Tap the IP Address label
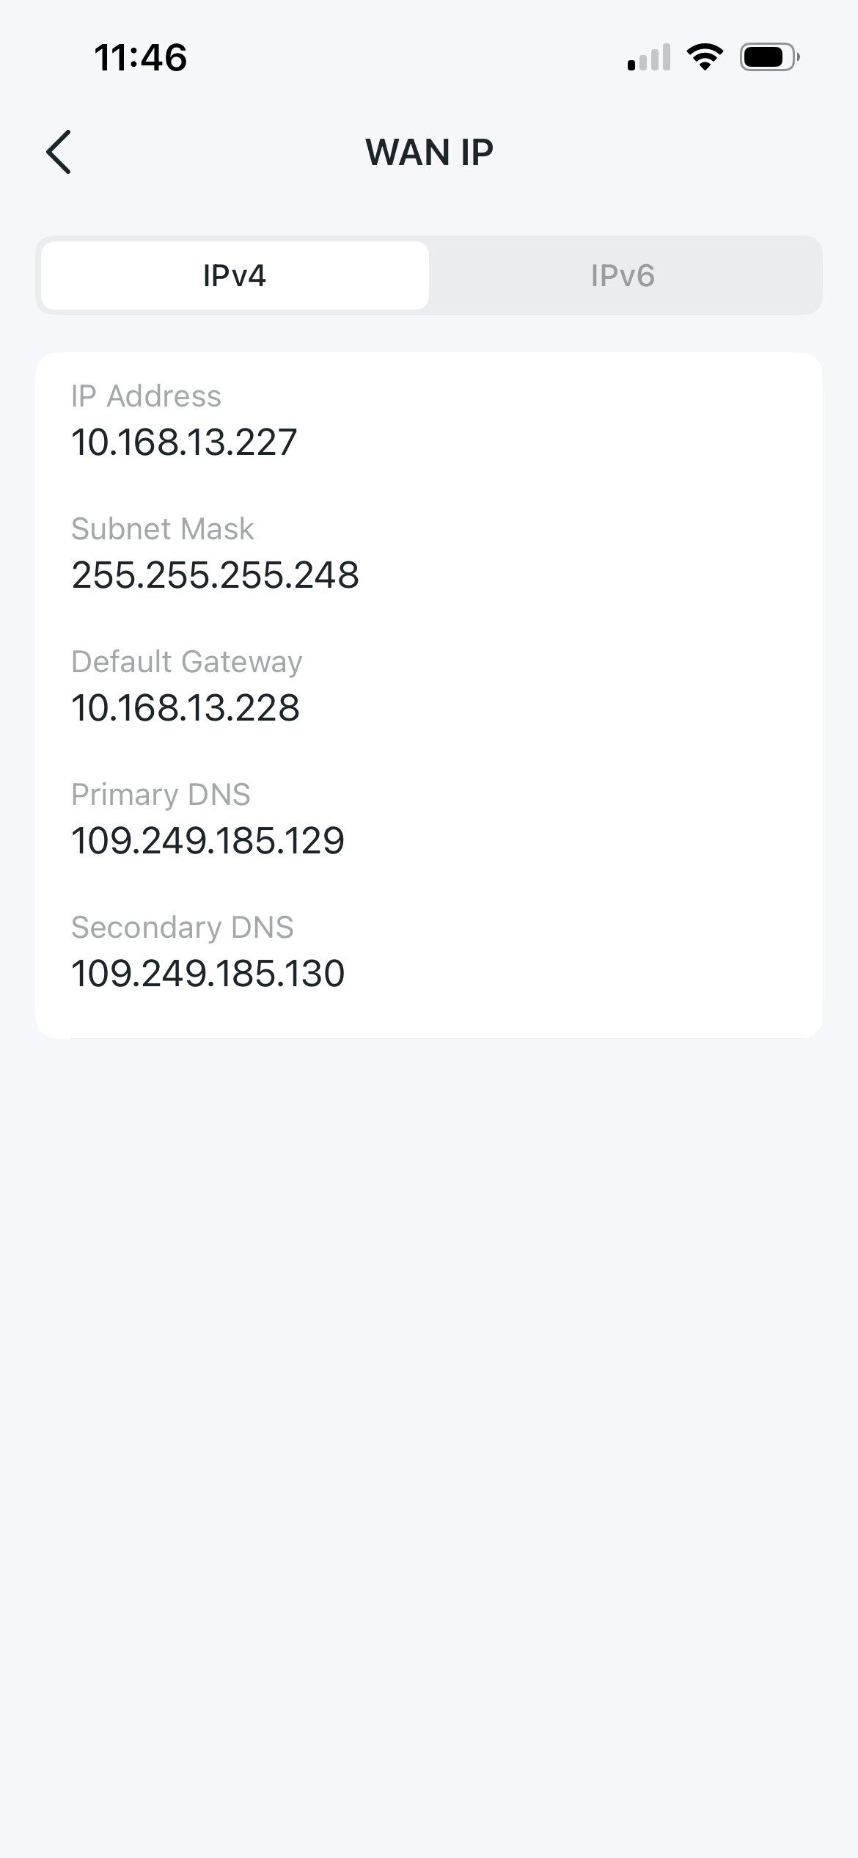Screen dimensions: 858x1858 [146, 396]
